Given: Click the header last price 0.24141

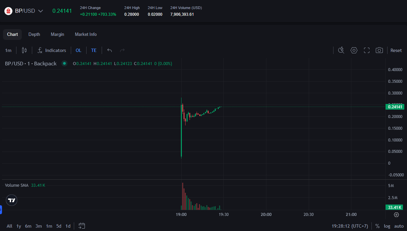Looking at the screenshot, I should coord(62,11).
